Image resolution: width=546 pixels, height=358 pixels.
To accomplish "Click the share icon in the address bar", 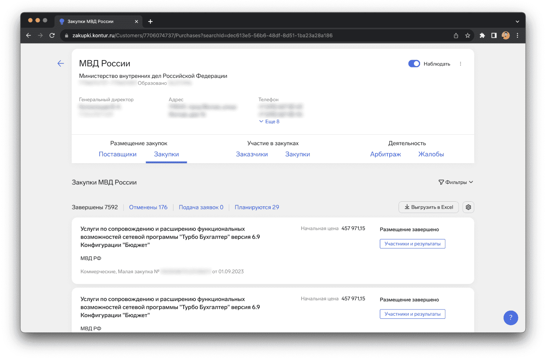I will [x=456, y=35].
